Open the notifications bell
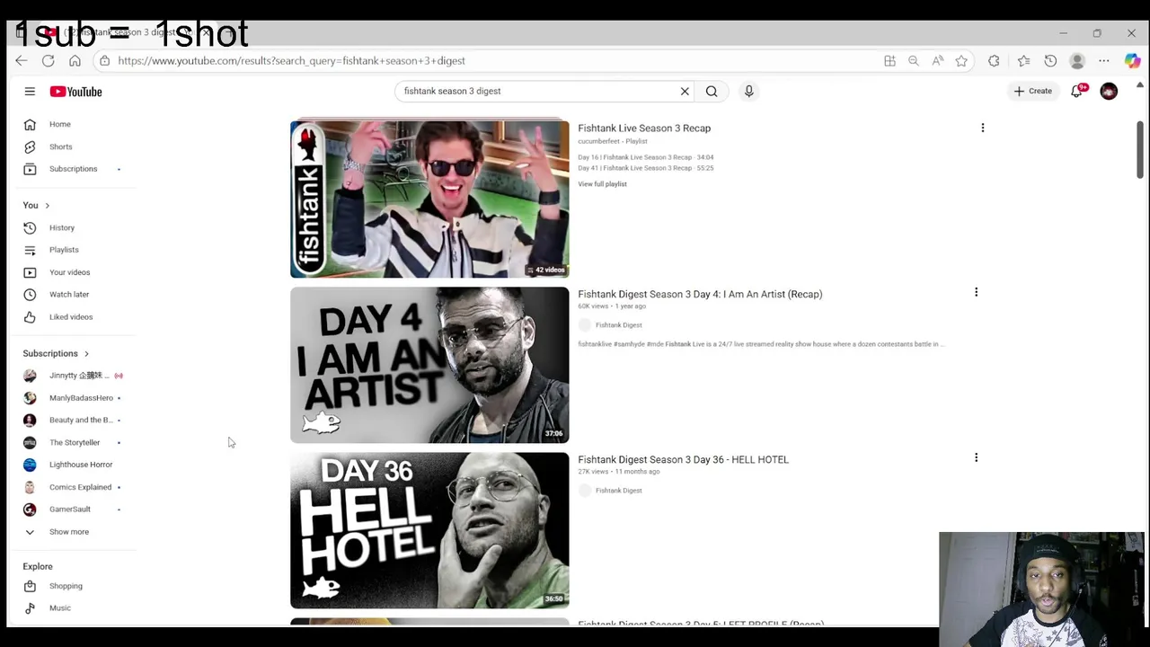The height and width of the screenshot is (647, 1150). [1077, 91]
